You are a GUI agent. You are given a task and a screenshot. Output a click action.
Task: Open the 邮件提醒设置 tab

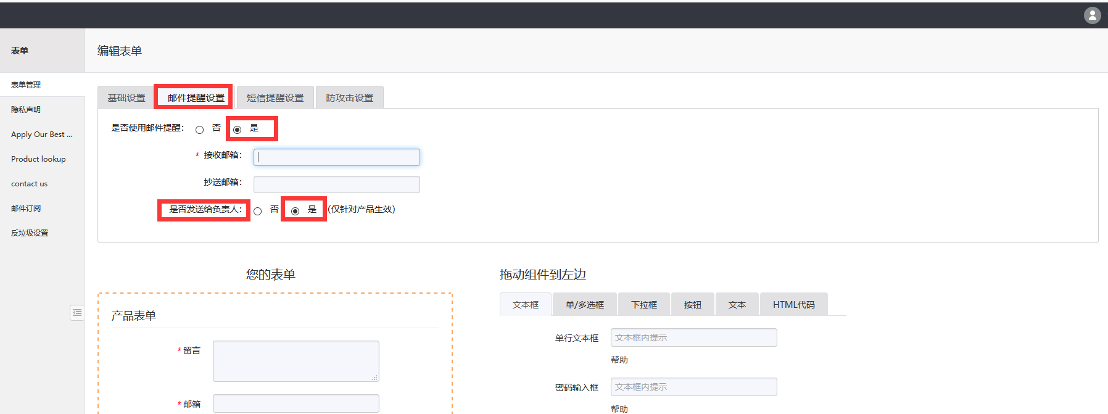coord(196,97)
